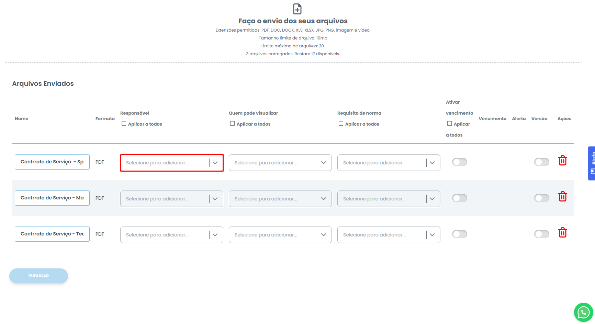Delete the Contrato de Serviço - Tec file
This screenshot has width=595, height=324.
[x=562, y=233]
